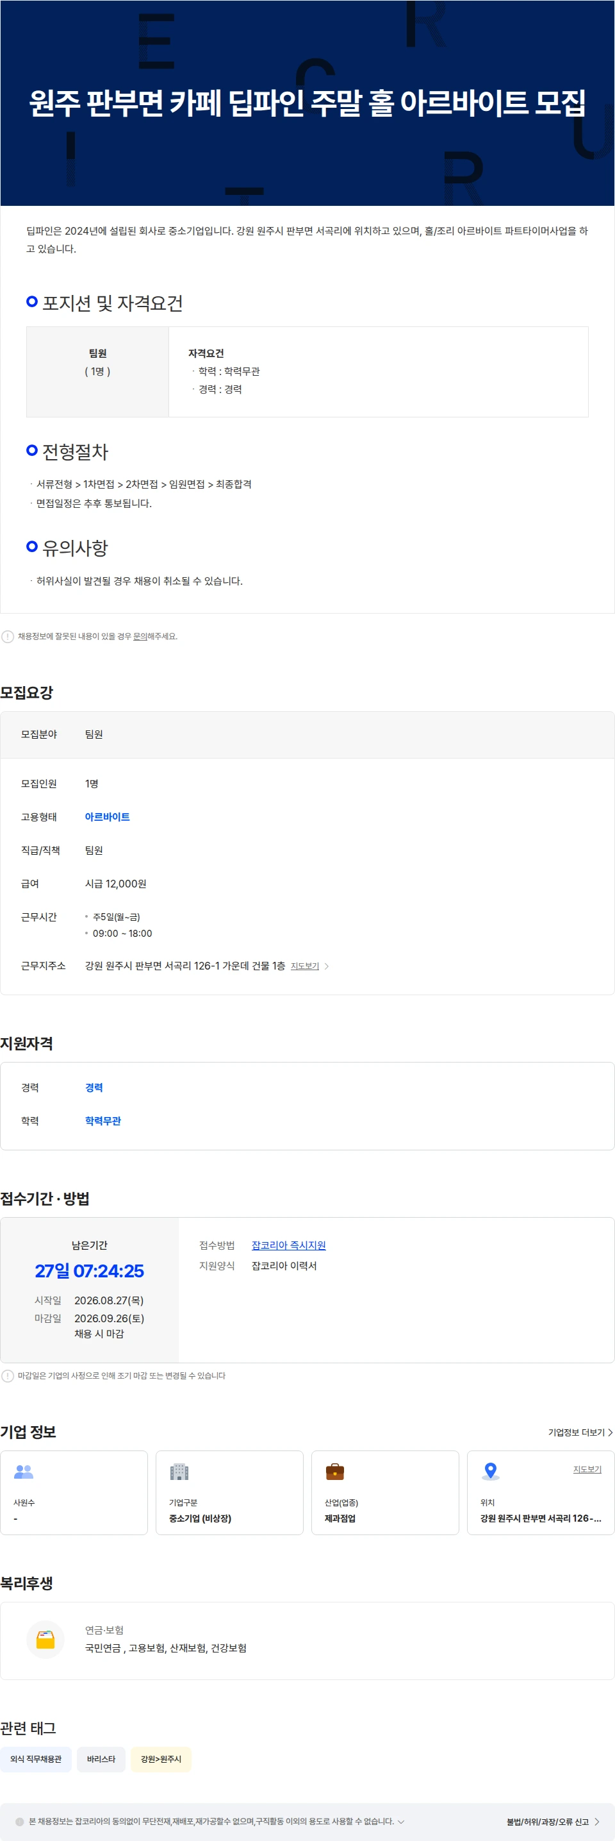This screenshot has width=615, height=1841.
Task: Click the 잡코리아 이력서 application form text
Action: coord(284,1266)
